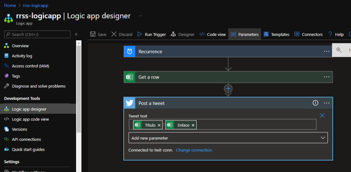Click the purple Tags icon
Image resolution: width=351 pixels, height=172 pixels.
pos(7,76)
